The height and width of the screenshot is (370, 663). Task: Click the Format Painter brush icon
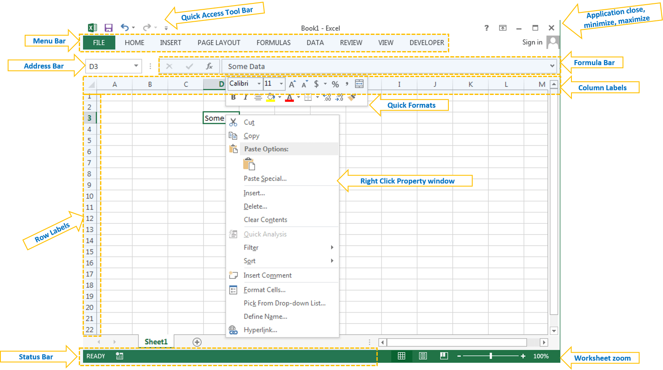click(352, 97)
